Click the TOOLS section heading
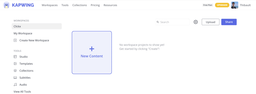Screen dimensions: 256x94 coord(17,51)
